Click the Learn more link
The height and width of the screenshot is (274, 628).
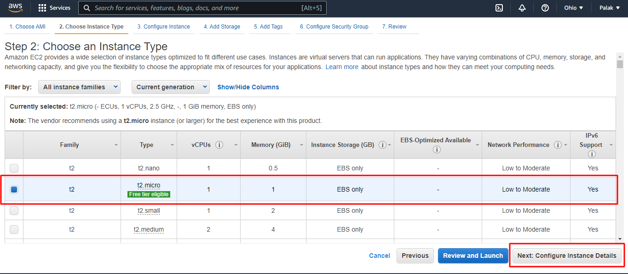point(342,67)
